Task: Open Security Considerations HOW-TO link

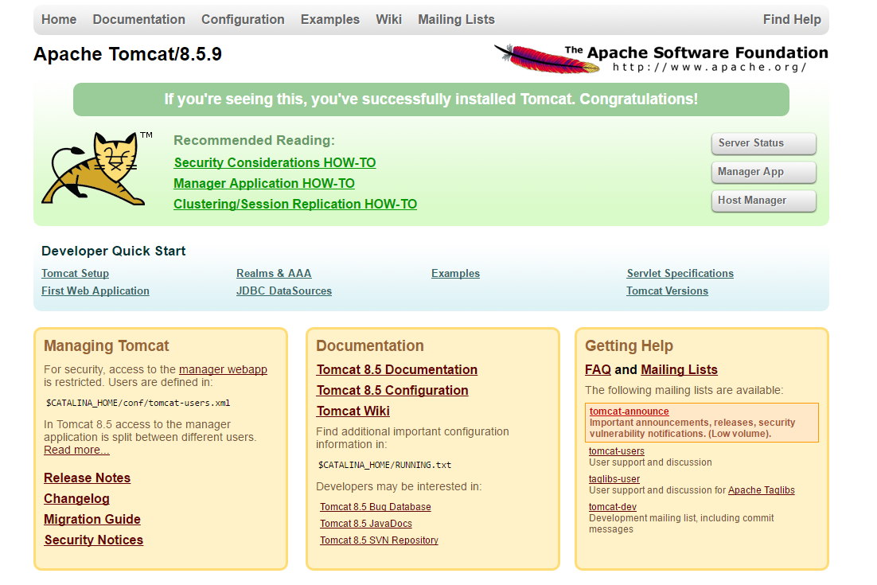Action: (275, 162)
